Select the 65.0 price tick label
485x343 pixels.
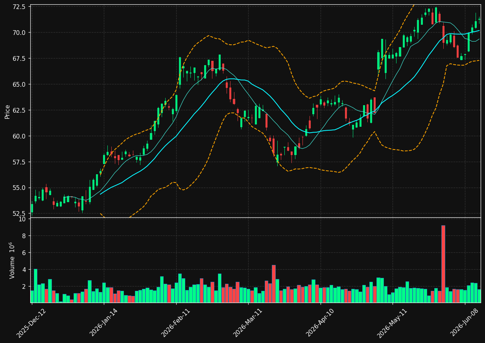[20, 84]
